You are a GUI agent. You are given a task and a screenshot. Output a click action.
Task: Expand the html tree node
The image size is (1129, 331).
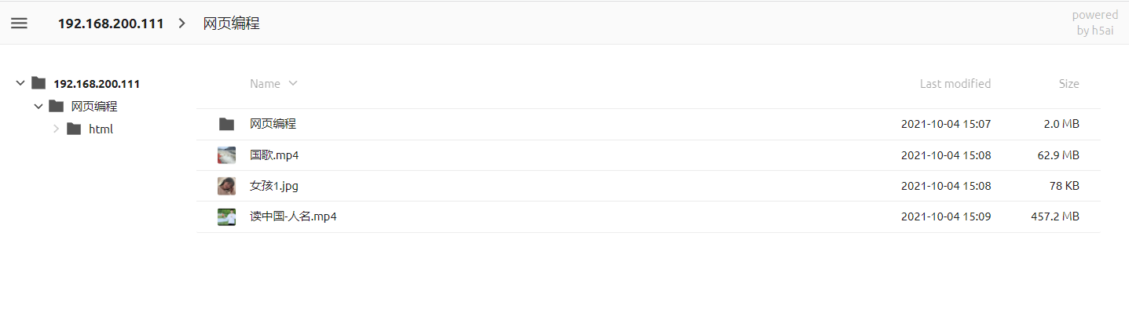coord(56,129)
